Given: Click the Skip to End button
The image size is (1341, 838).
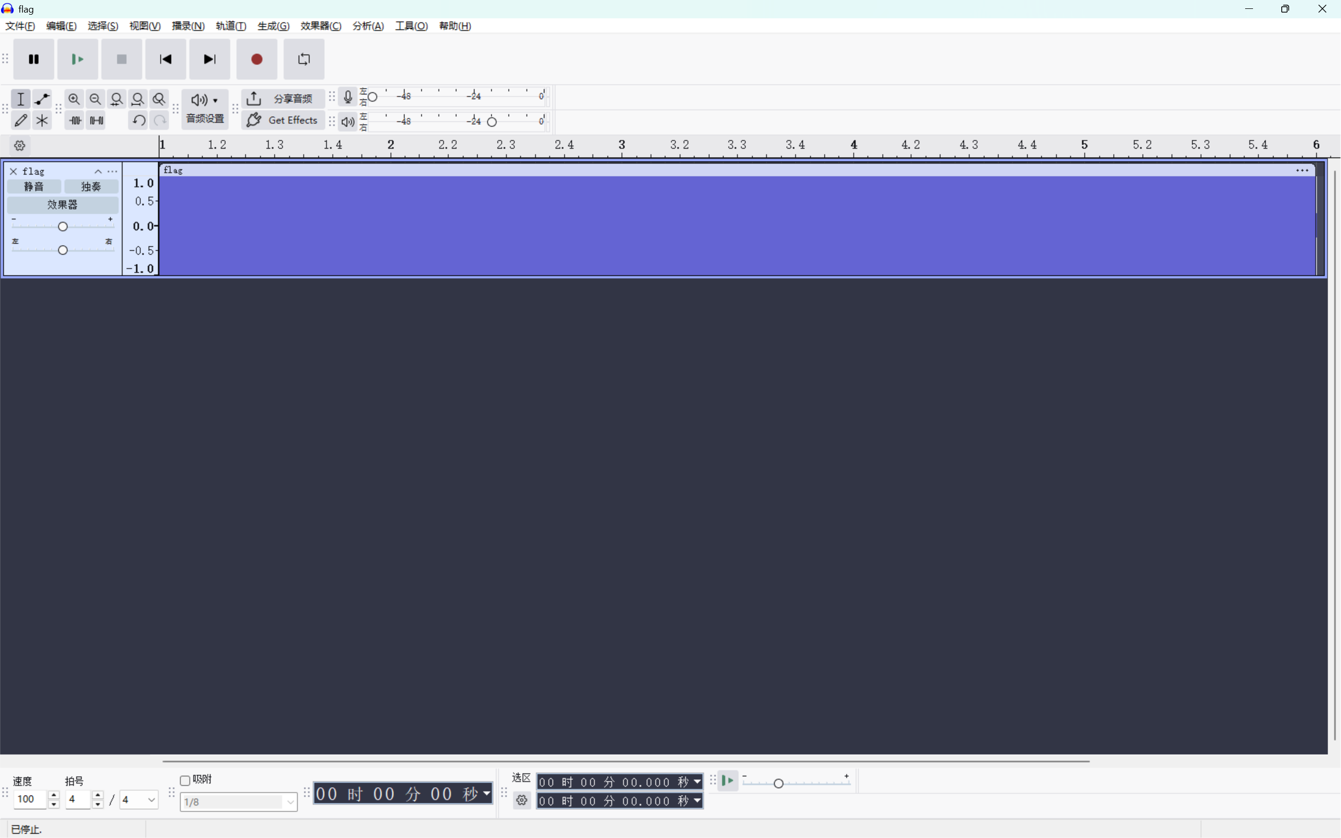Looking at the screenshot, I should (x=210, y=59).
